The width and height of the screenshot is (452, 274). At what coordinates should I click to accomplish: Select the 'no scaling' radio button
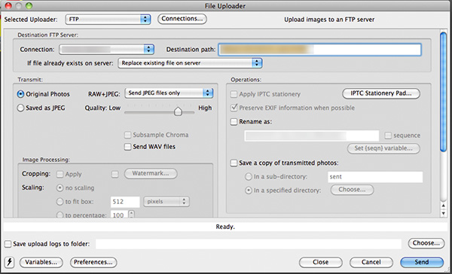(x=60, y=188)
